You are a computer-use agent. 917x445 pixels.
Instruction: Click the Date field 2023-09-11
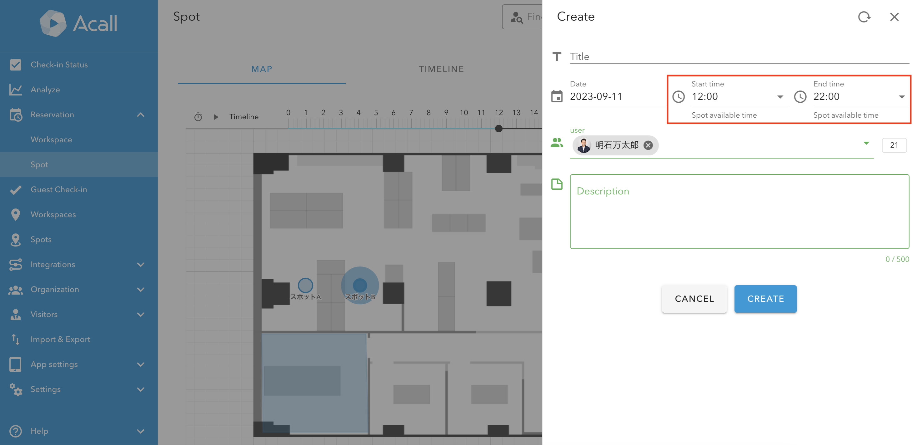click(x=618, y=96)
